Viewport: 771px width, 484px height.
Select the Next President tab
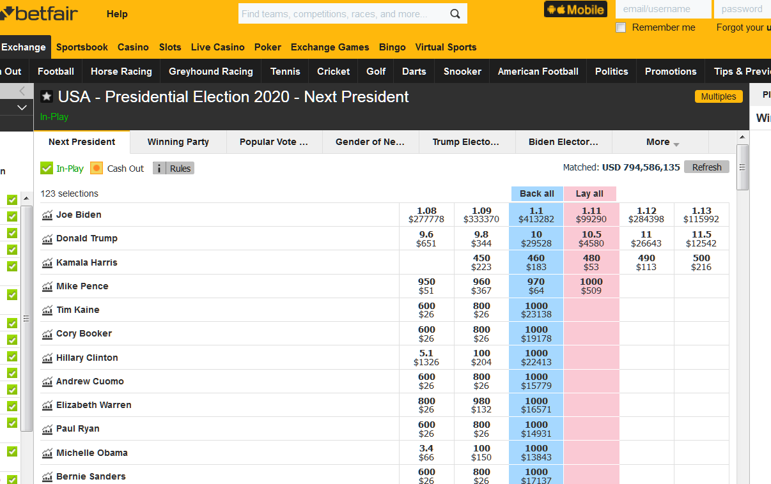click(82, 142)
